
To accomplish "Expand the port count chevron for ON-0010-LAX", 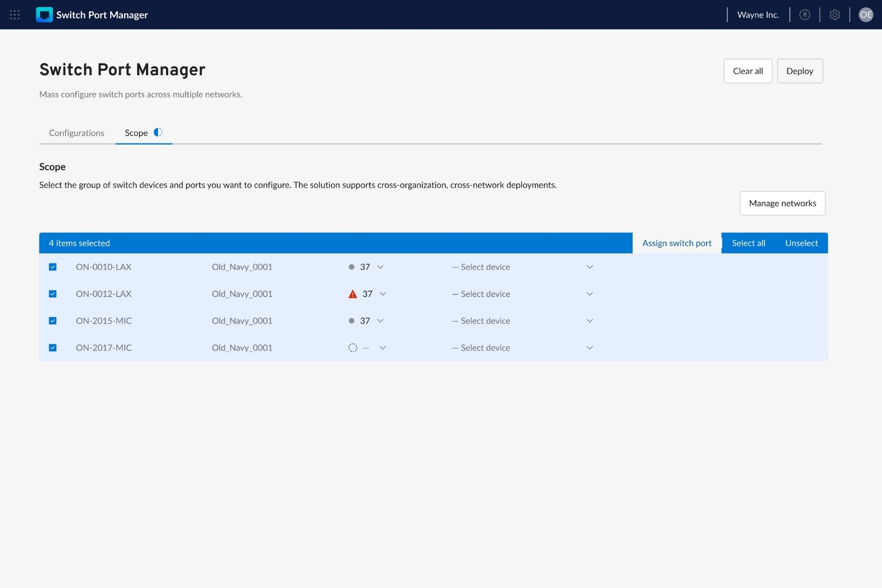I will coord(380,267).
